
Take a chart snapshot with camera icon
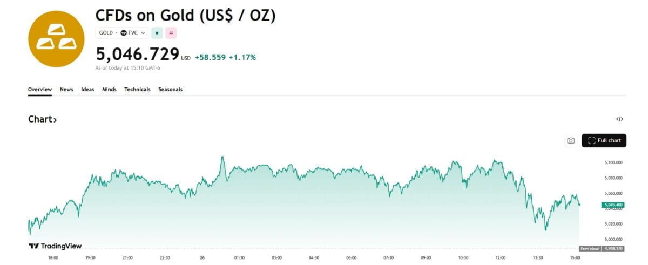(571, 141)
